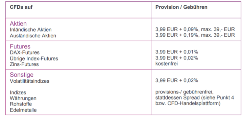
Task: Click the fee '3,99 EUR + 0,09%, max. 39,- EUR'
Action: point(195,29)
